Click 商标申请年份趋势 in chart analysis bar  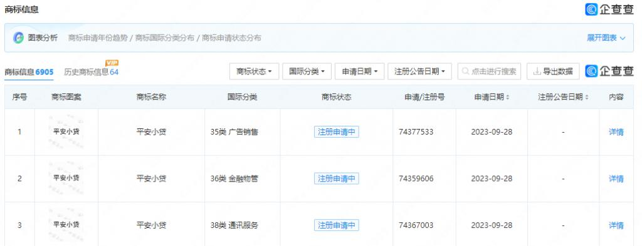pos(97,38)
